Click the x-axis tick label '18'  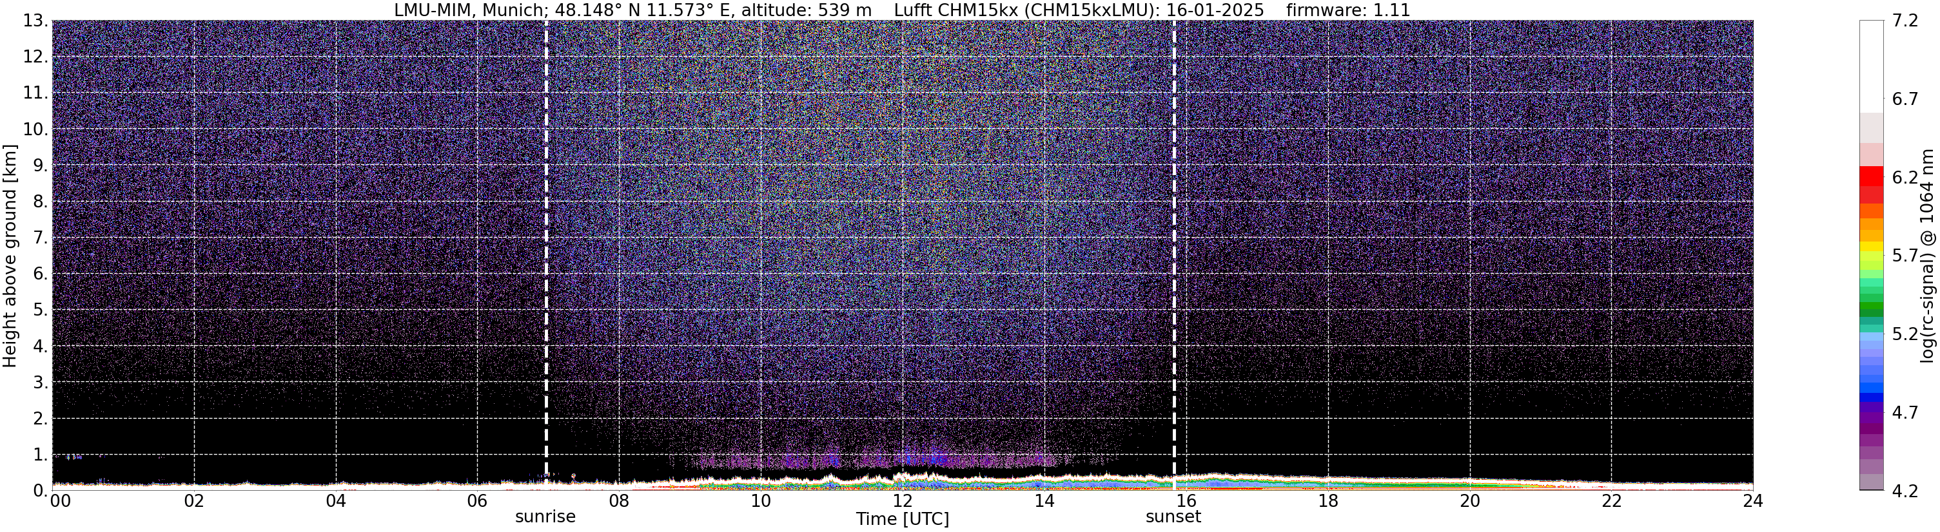tap(1328, 502)
